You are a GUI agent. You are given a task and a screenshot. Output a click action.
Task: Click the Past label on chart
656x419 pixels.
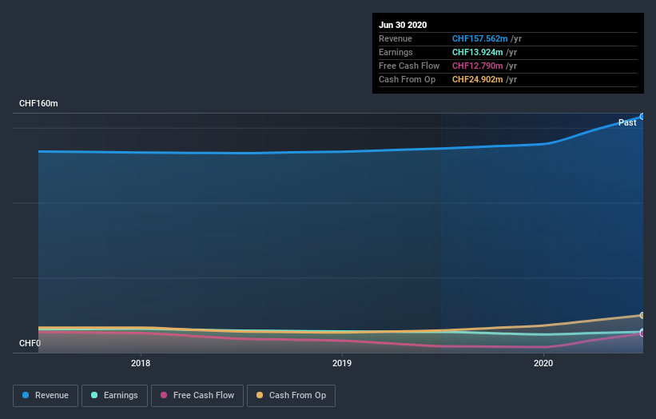(627, 122)
